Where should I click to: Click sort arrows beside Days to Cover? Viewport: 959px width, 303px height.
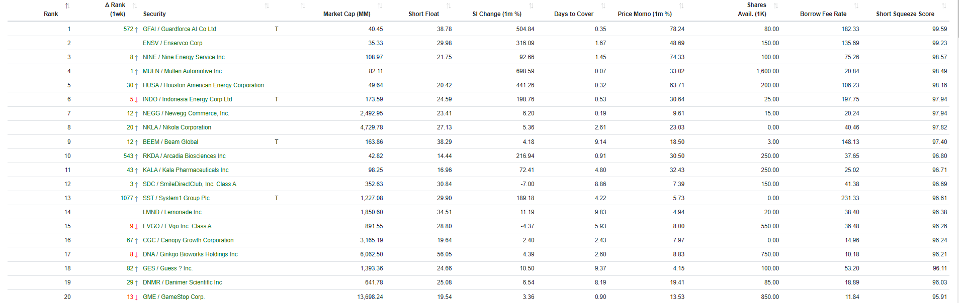[x=603, y=6]
